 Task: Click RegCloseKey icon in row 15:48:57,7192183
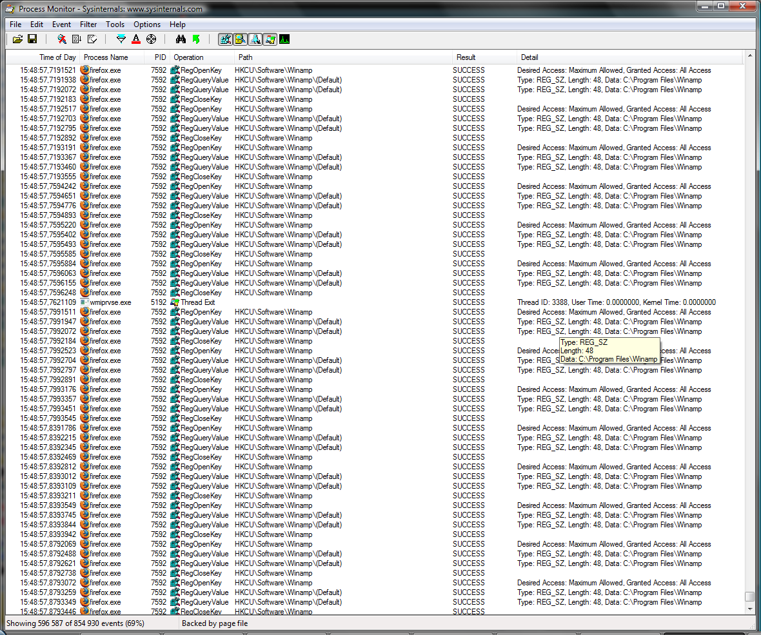[x=175, y=99]
